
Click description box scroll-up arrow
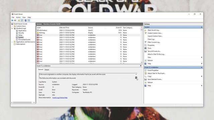(136, 74)
